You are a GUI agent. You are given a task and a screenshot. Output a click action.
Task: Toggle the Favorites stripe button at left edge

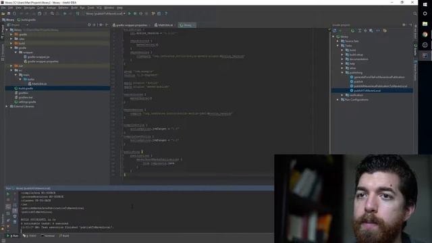click(3, 222)
